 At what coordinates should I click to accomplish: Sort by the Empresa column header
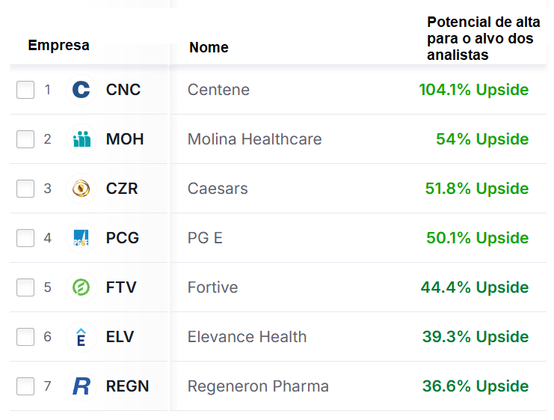coord(58,45)
